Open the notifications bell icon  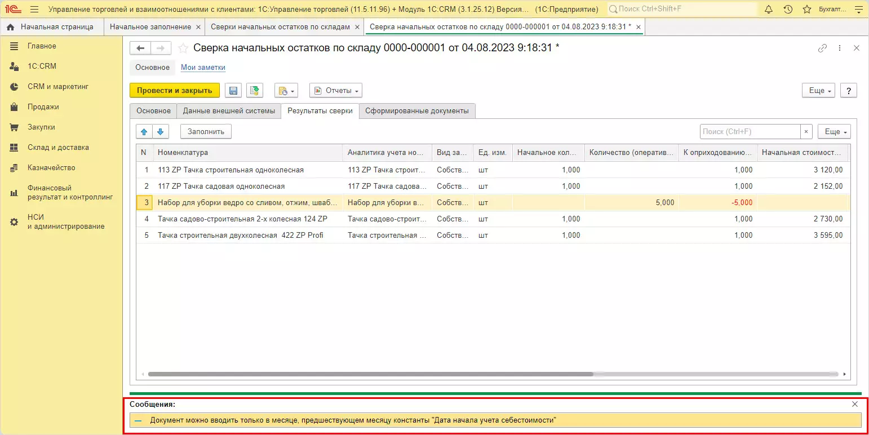(x=769, y=10)
